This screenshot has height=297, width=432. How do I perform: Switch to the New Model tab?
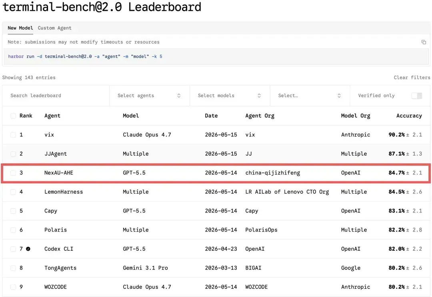point(20,28)
